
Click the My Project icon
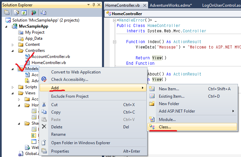[21, 32]
